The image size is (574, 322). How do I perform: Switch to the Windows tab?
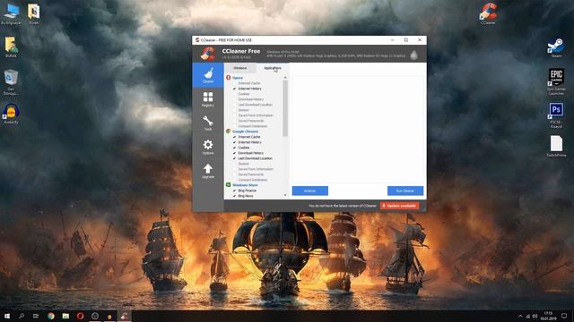[x=240, y=68]
